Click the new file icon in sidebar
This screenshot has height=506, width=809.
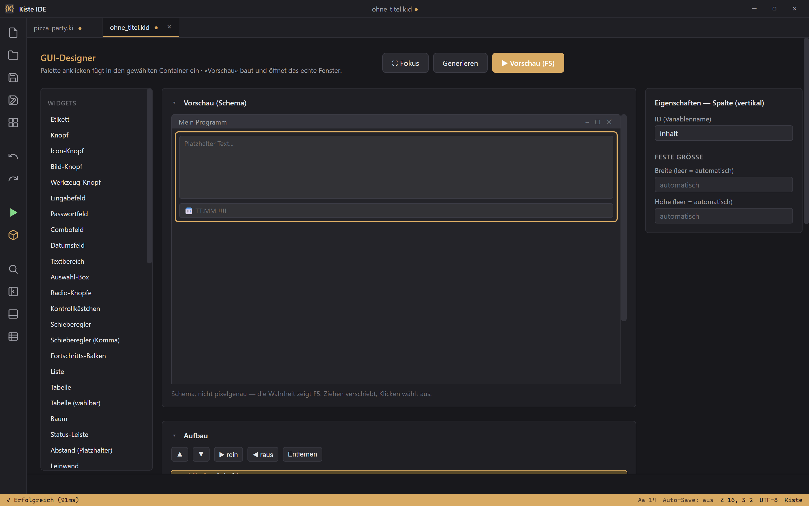13,32
